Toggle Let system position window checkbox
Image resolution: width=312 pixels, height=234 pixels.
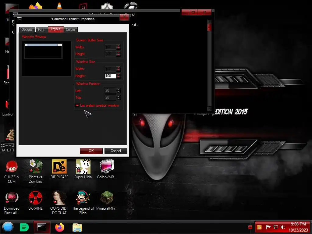pos(77,105)
